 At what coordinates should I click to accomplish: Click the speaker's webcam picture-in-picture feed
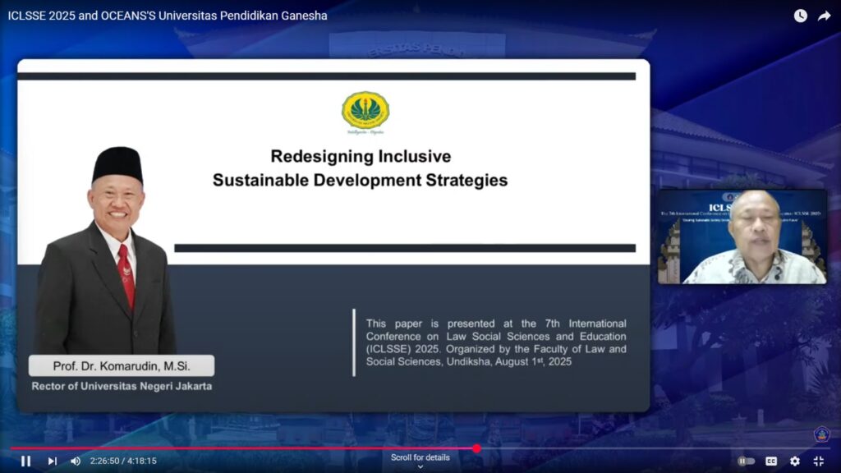click(742, 236)
